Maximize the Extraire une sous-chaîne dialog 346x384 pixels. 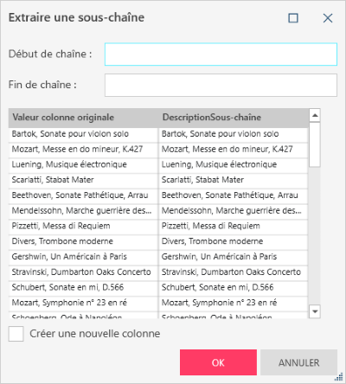293,18
